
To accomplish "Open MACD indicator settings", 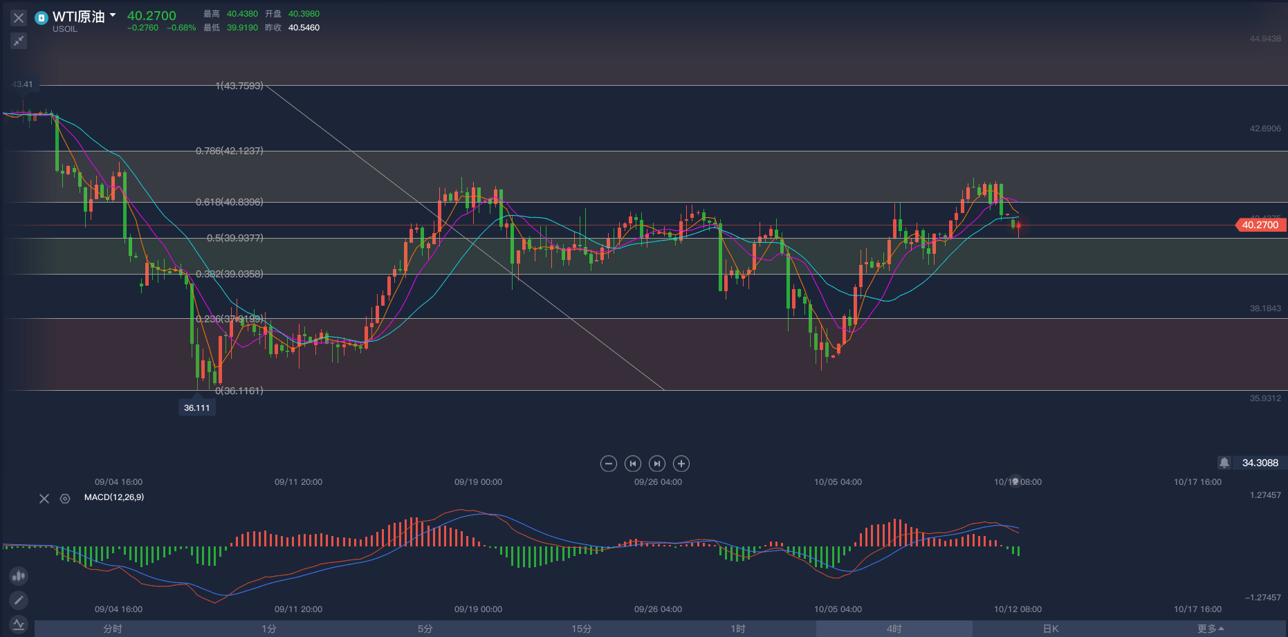I will pyautogui.click(x=65, y=499).
